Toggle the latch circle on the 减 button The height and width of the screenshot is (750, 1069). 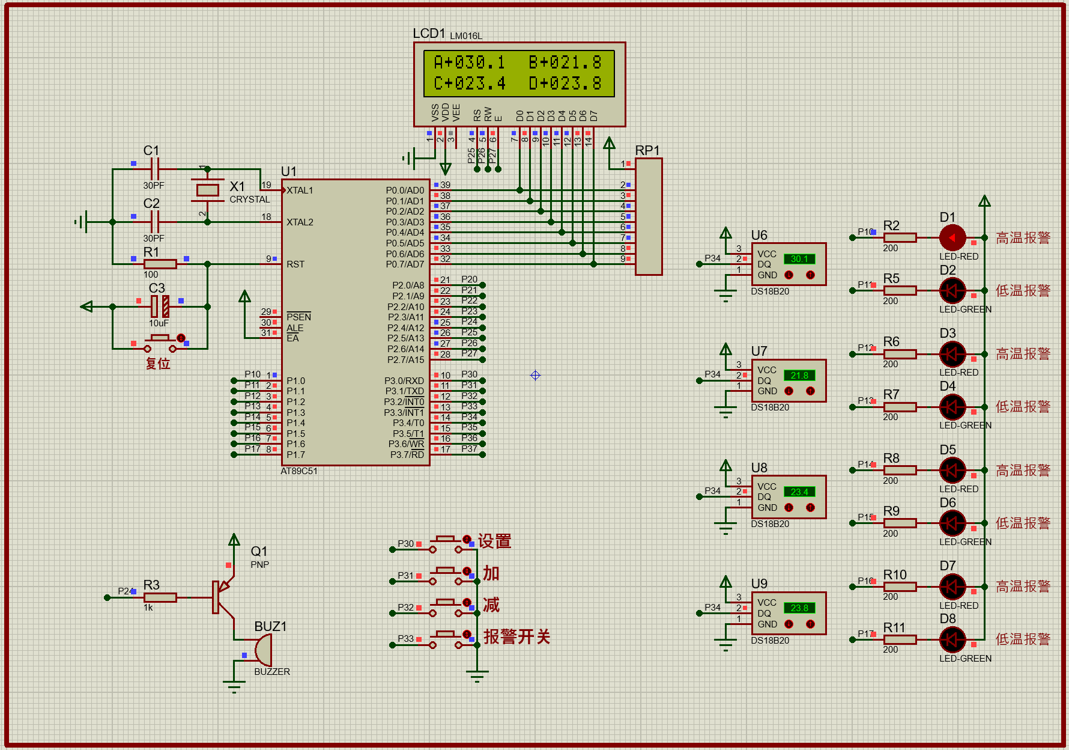[467, 602]
